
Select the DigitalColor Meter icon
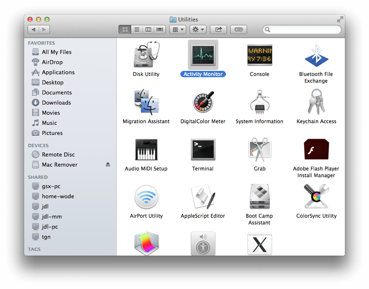(x=203, y=103)
